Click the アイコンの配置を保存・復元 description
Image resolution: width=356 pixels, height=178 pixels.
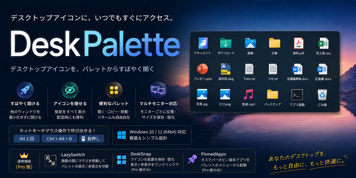point(152,159)
